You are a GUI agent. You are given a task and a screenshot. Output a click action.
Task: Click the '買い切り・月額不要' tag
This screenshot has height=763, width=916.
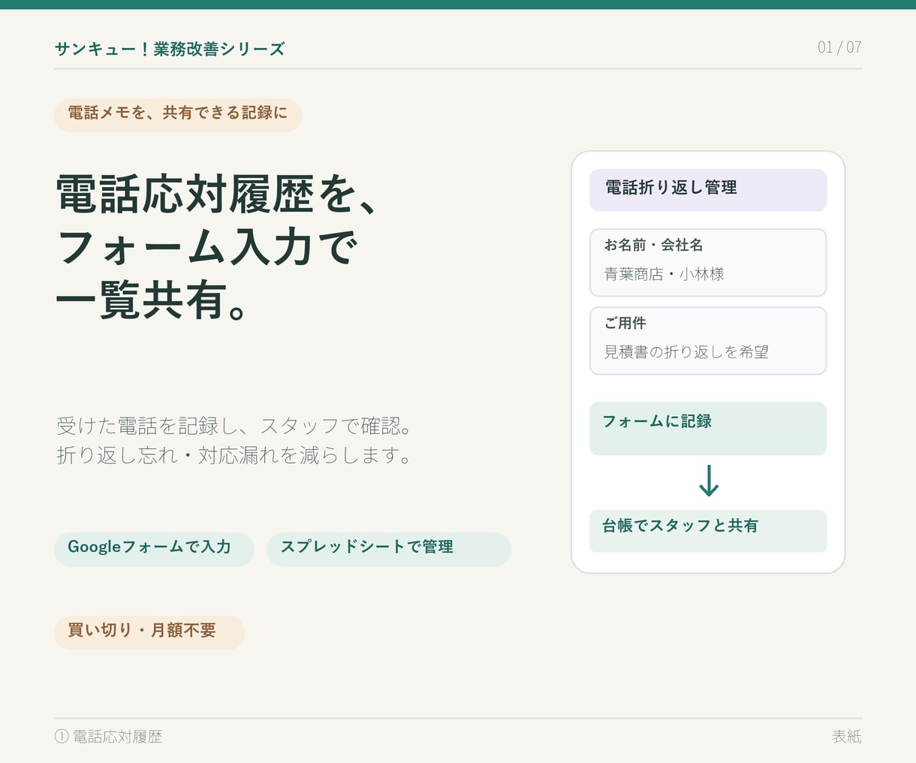tap(149, 632)
